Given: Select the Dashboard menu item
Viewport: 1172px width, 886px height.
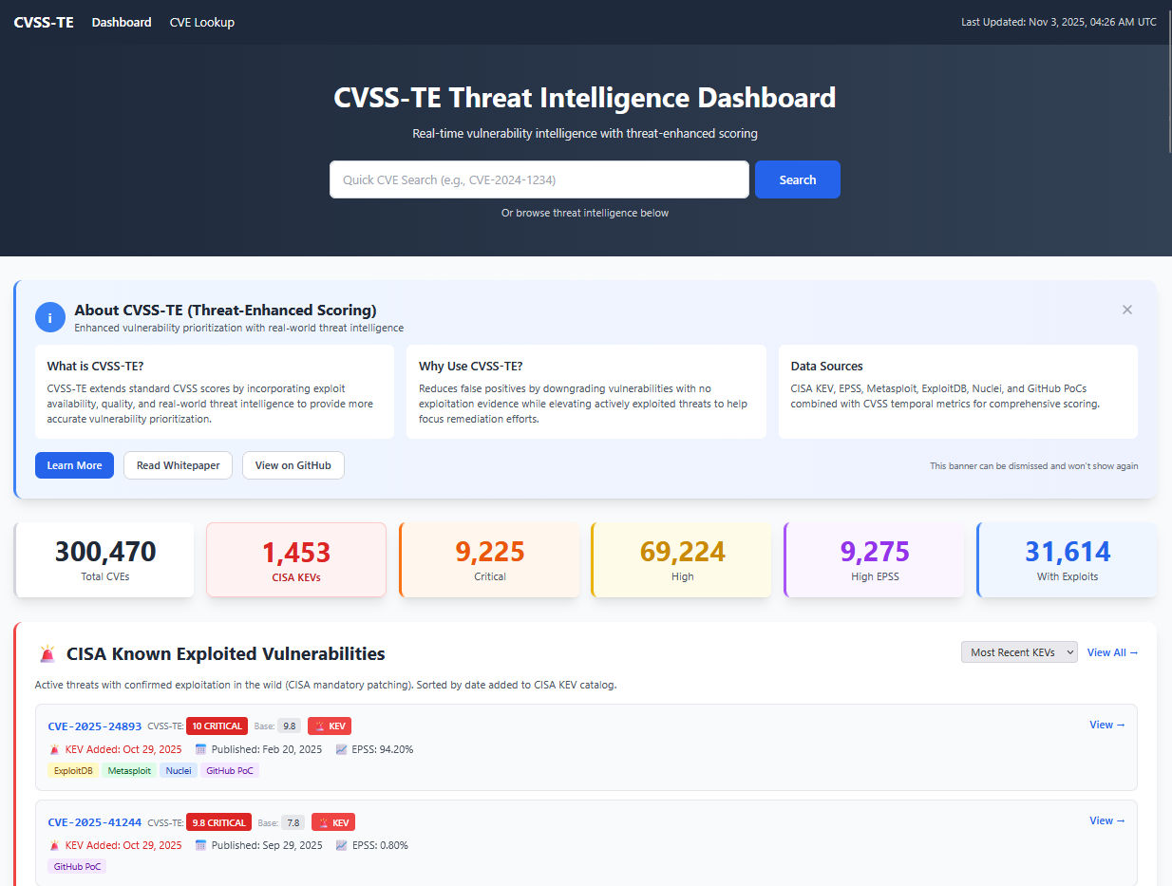Looking at the screenshot, I should 121,22.
